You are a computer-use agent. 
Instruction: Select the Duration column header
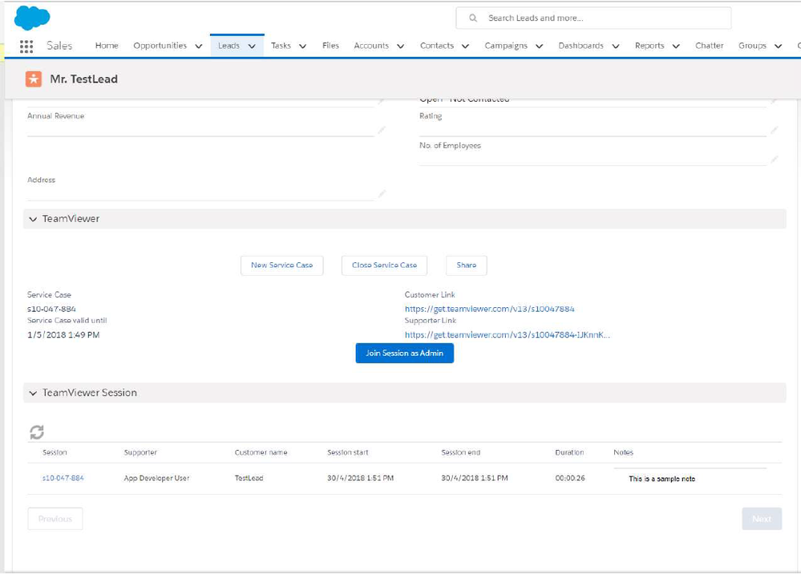[569, 452]
